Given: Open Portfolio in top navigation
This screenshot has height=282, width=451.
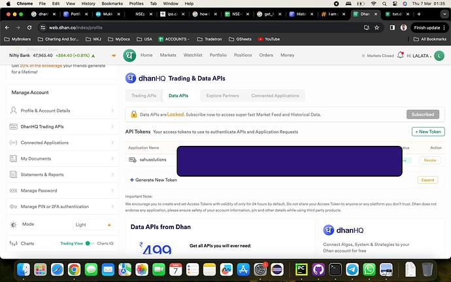Looking at the screenshot, I should point(218,55).
